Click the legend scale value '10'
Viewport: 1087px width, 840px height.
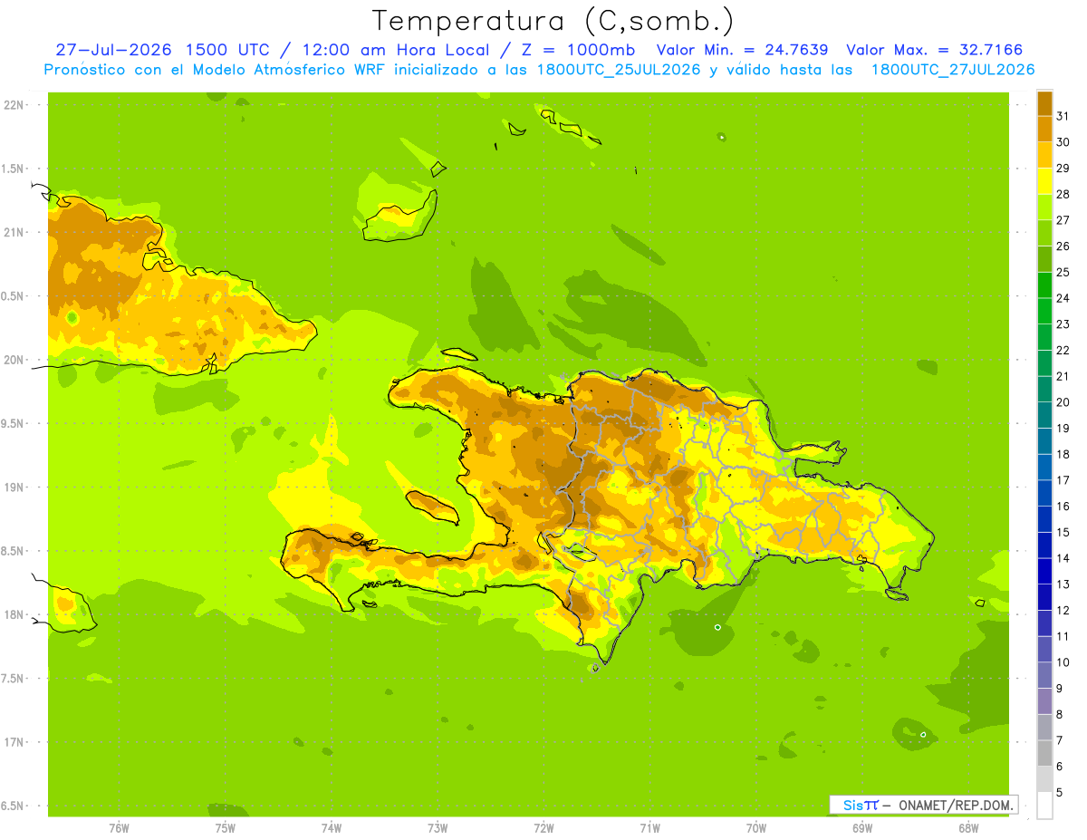point(1063,662)
